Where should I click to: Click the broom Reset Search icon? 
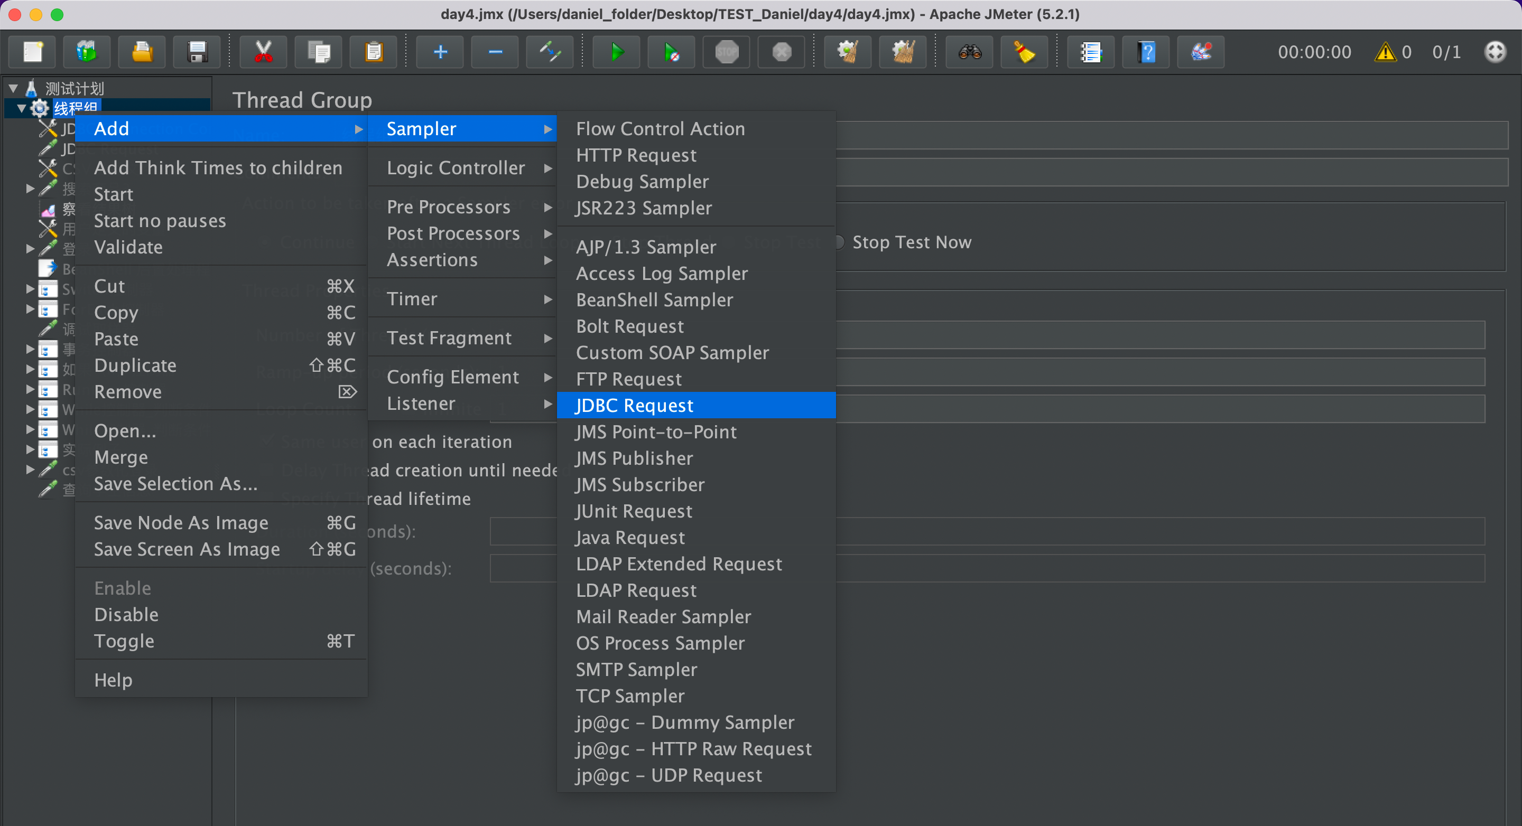(x=1025, y=52)
